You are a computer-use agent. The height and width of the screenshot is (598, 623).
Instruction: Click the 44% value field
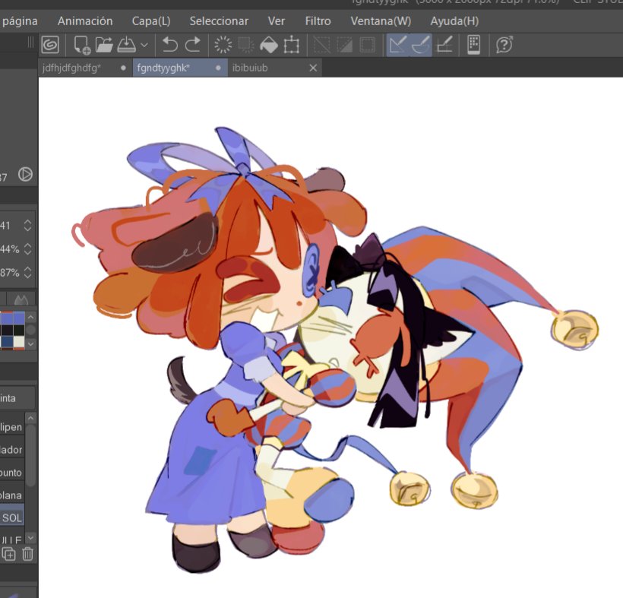(x=10, y=249)
